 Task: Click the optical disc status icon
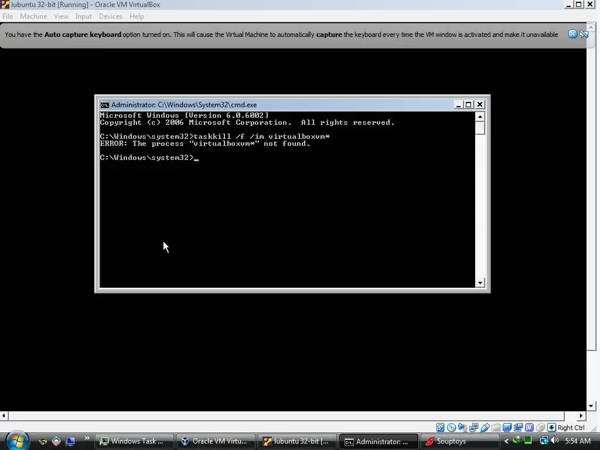pyautogui.click(x=452, y=427)
